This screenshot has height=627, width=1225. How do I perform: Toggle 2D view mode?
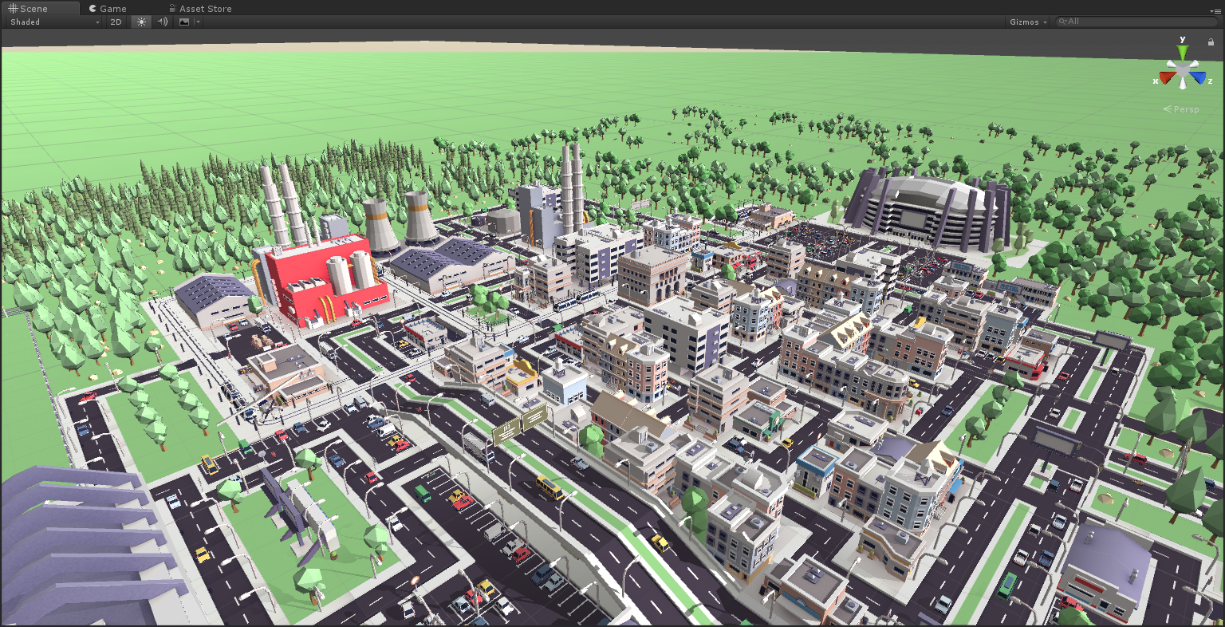[x=115, y=22]
